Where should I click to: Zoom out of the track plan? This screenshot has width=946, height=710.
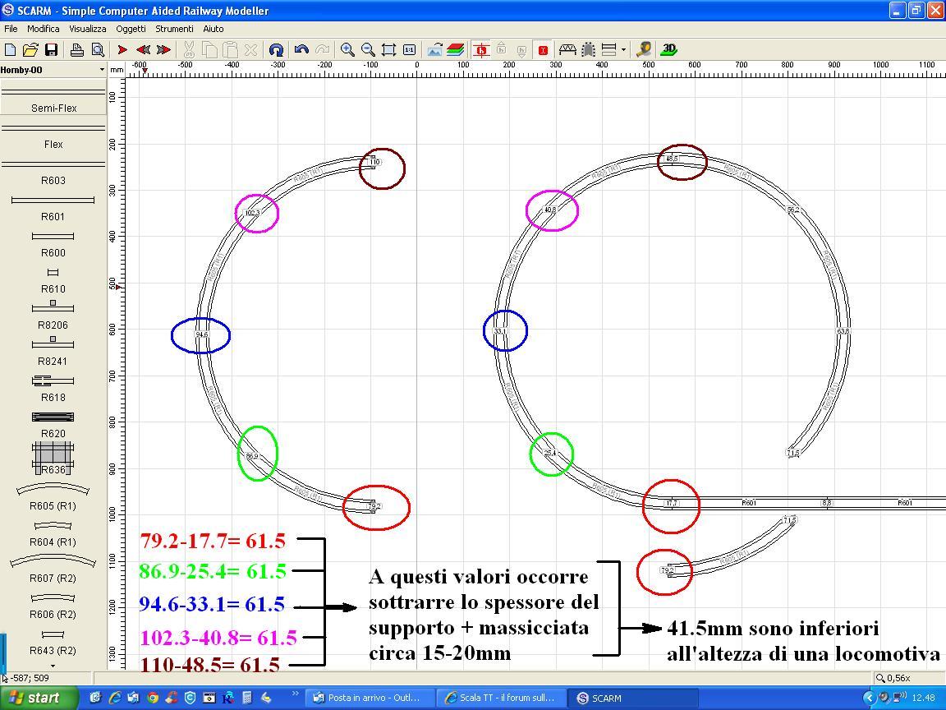[x=368, y=49]
